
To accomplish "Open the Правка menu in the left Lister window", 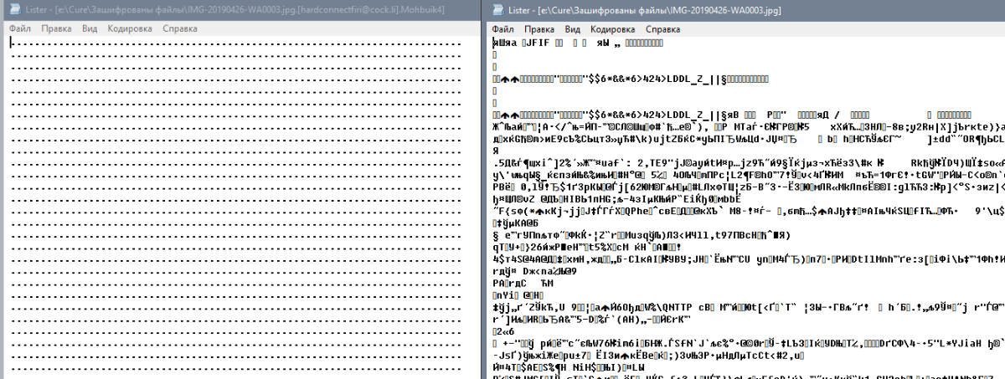I will coord(56,28).
